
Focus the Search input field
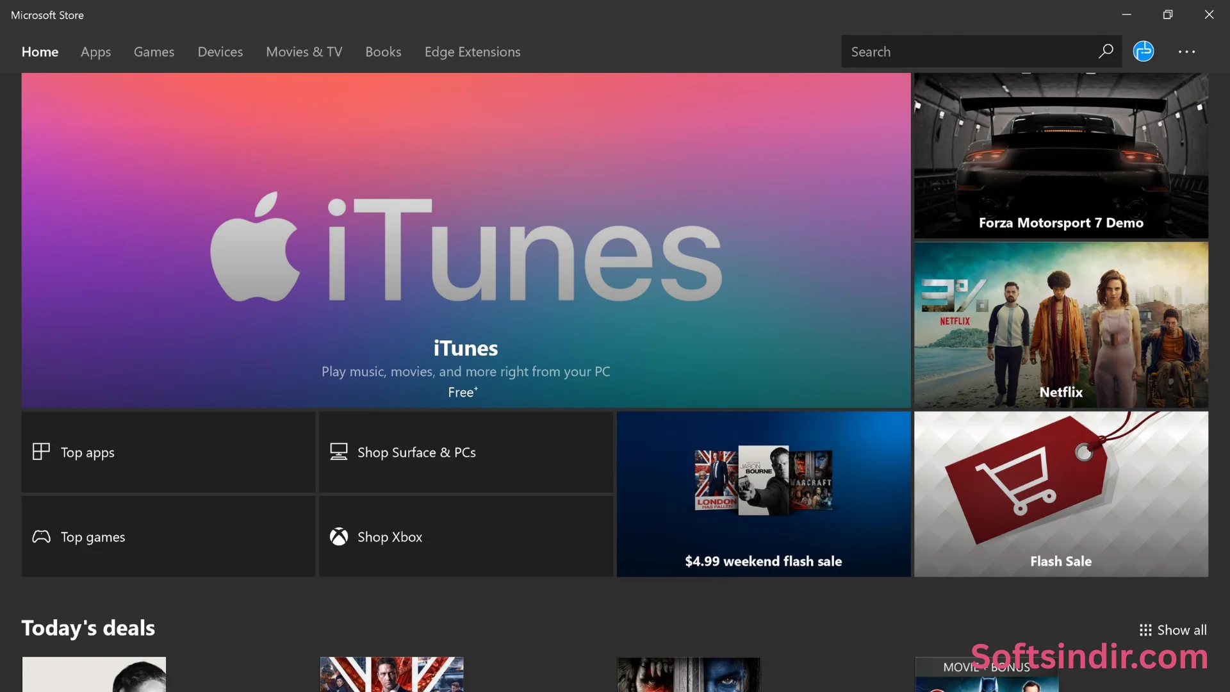(967, 52)
